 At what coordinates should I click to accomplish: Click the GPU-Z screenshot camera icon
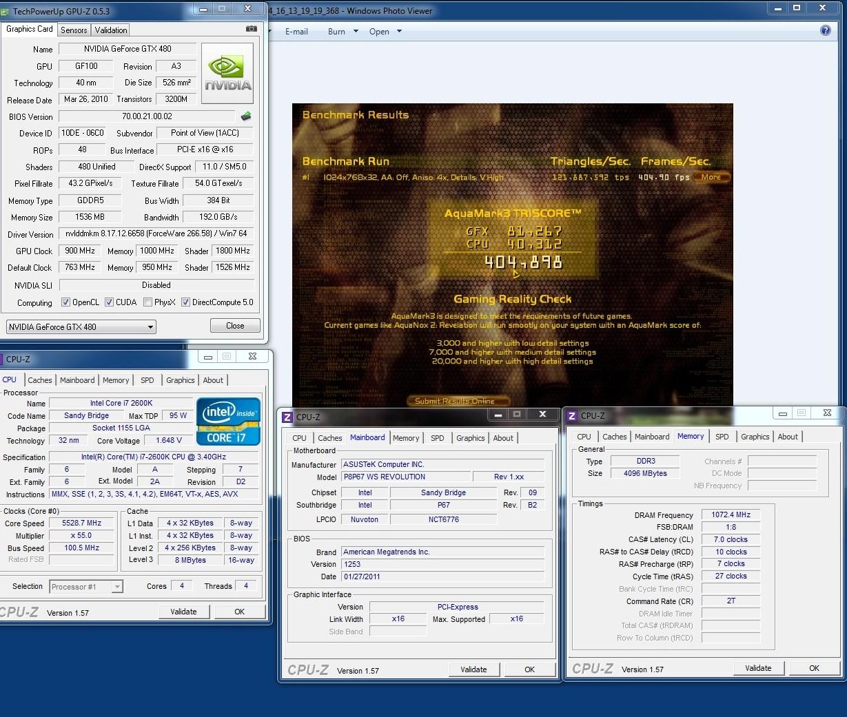(251, 29)
